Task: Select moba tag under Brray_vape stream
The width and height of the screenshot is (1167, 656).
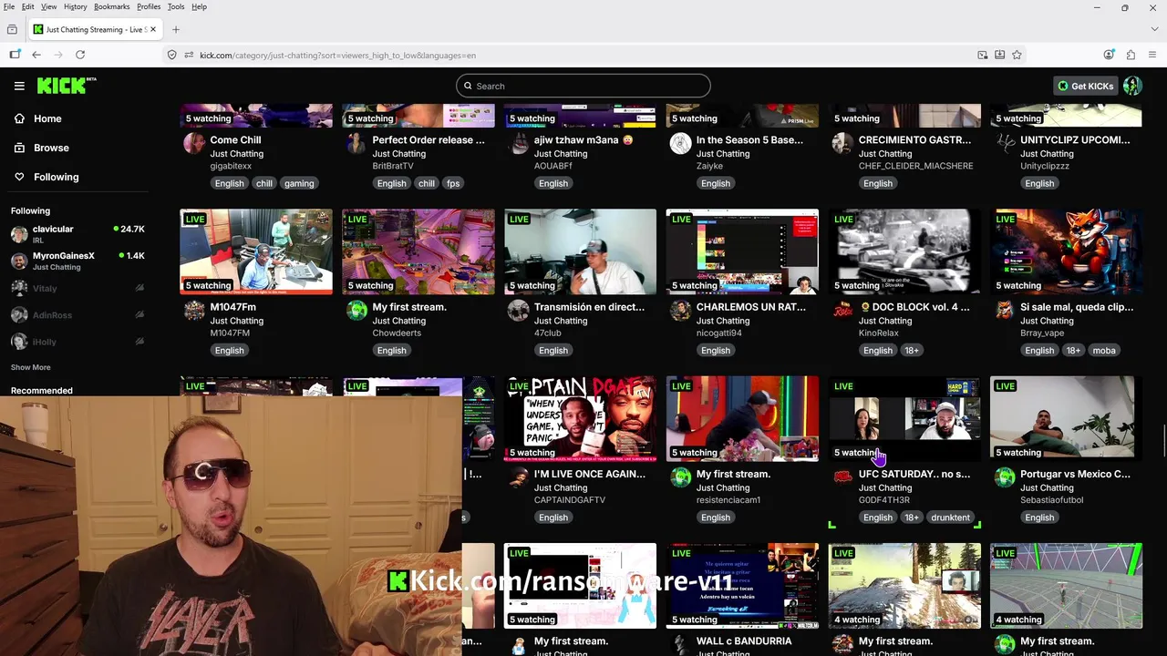Action: (x=1104, y=350)
